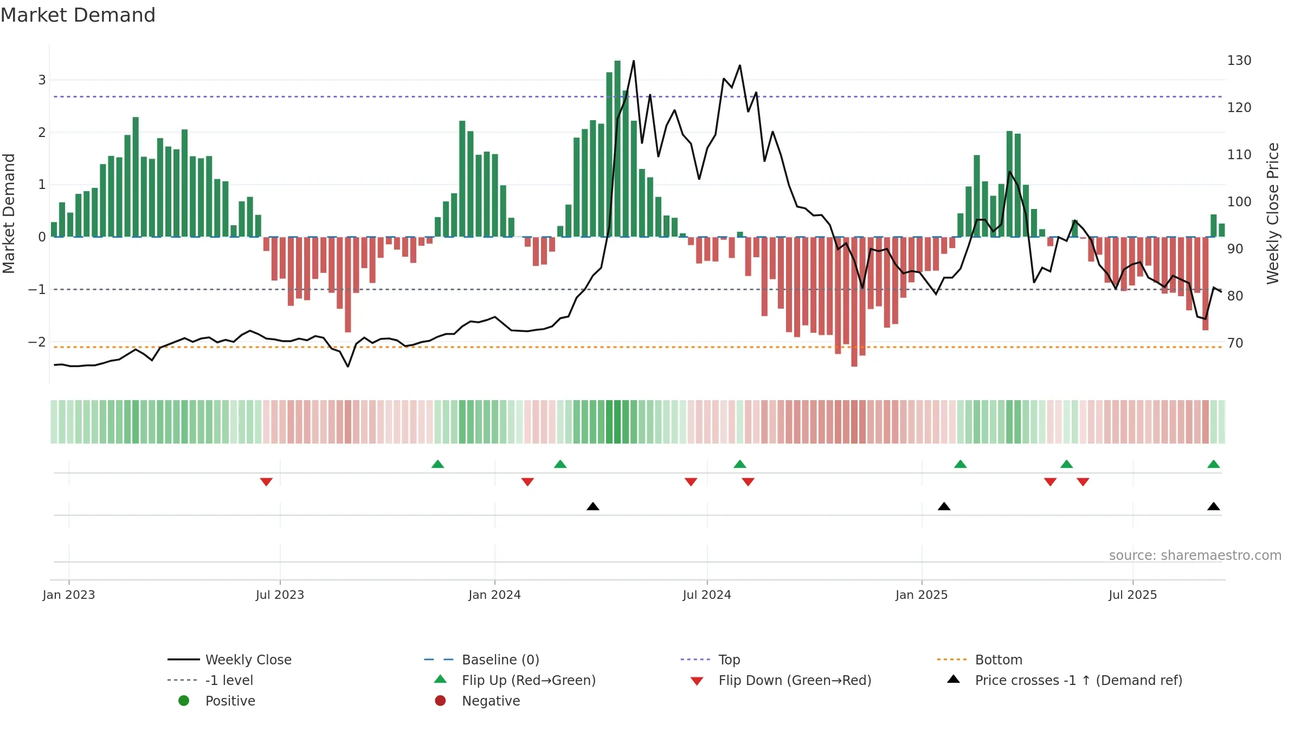The image size is (1301, 731).
Task: Click red flip-down triangle near Jun 2024
Action: (691, 482)
